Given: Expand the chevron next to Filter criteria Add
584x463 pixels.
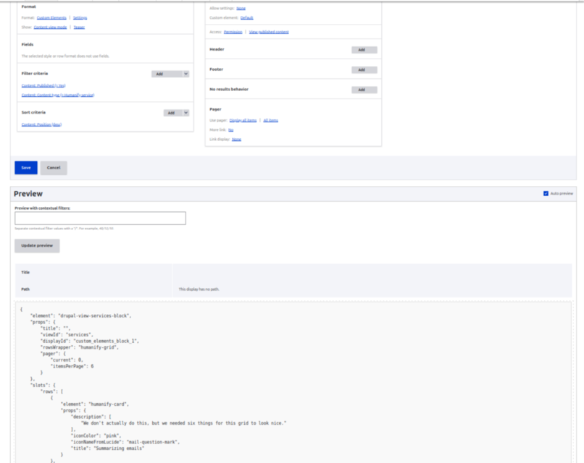Looking at the screenshot, I should pos(185,74).
